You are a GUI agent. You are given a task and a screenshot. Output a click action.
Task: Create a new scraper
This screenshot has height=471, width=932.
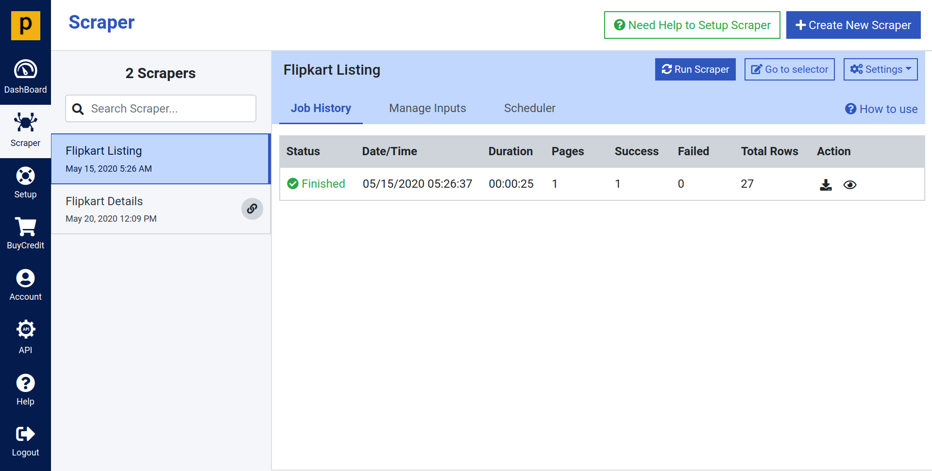tap(853, 25)
